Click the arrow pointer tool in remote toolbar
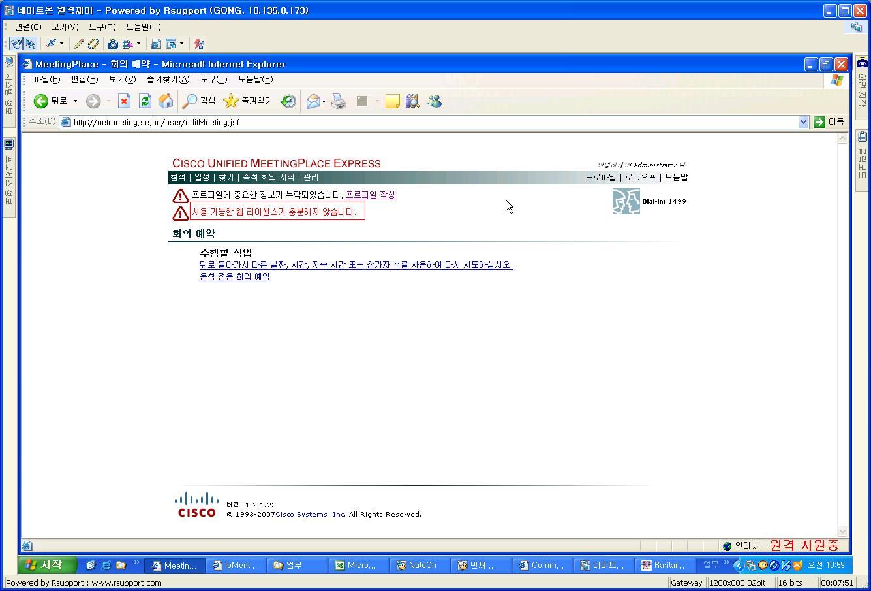Image resolution: width=871 pixels, height=591 pixels. (x=30, y=44)
